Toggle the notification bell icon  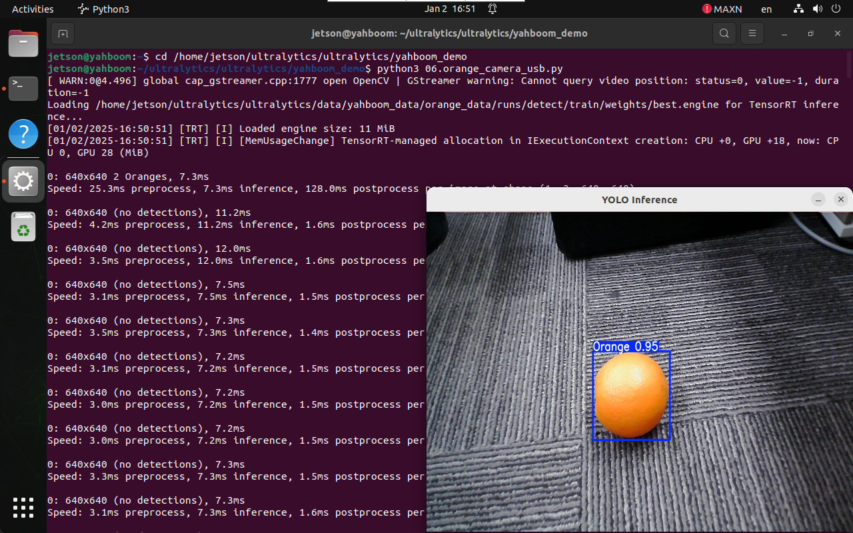[492, 9]
